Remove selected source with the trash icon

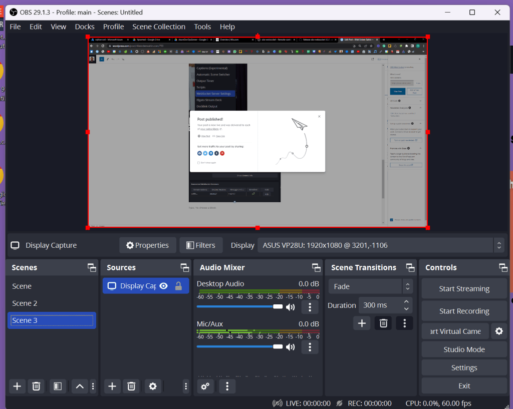[131, 386]
